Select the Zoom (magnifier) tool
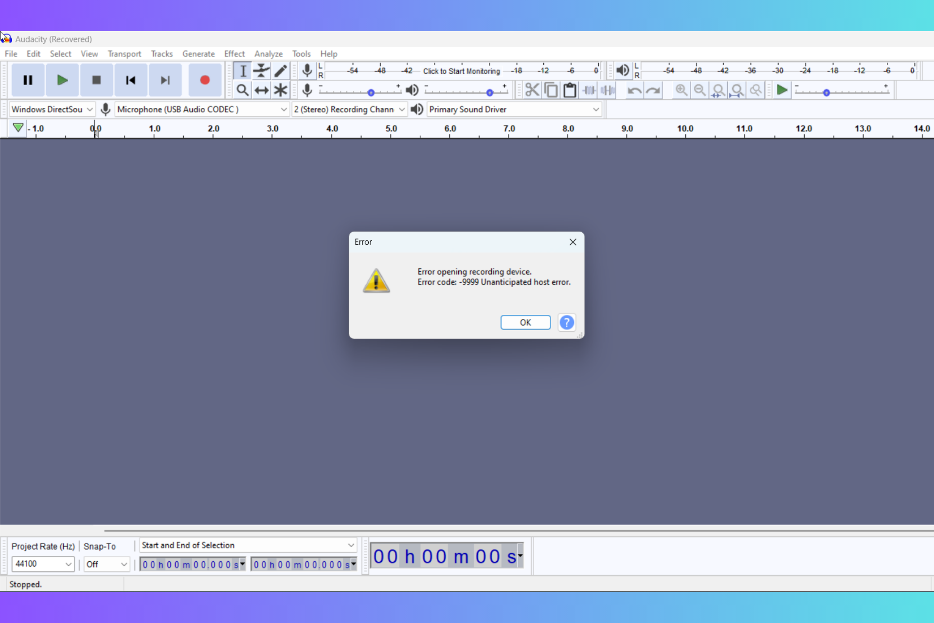 (x=242, y=90)
